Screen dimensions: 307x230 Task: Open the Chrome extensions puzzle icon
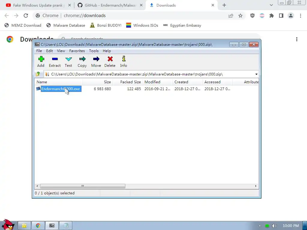[272, 16]
